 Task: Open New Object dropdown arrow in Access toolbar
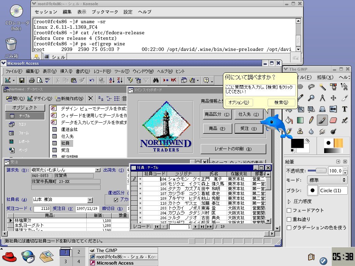(198, 80)
